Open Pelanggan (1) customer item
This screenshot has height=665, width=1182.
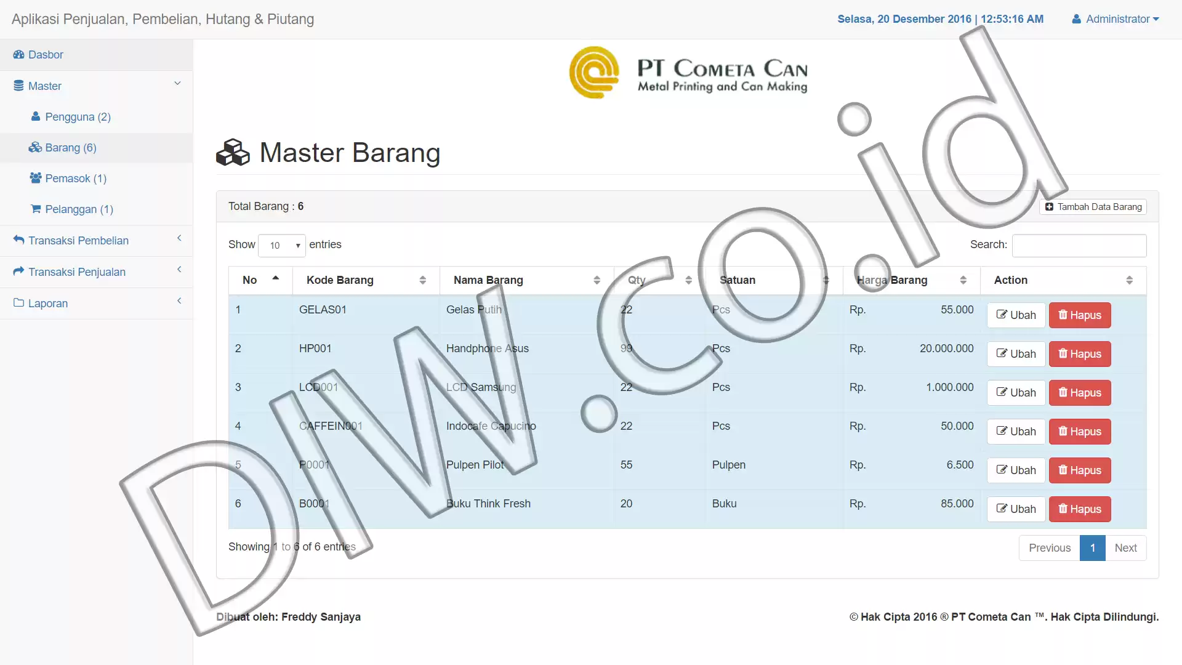click(x=72, y=209)
